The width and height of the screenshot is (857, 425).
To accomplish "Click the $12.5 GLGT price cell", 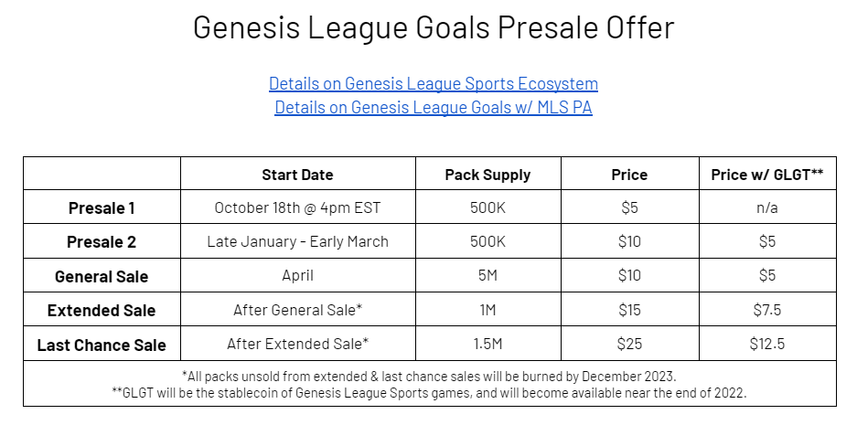I will click(767, 344).
